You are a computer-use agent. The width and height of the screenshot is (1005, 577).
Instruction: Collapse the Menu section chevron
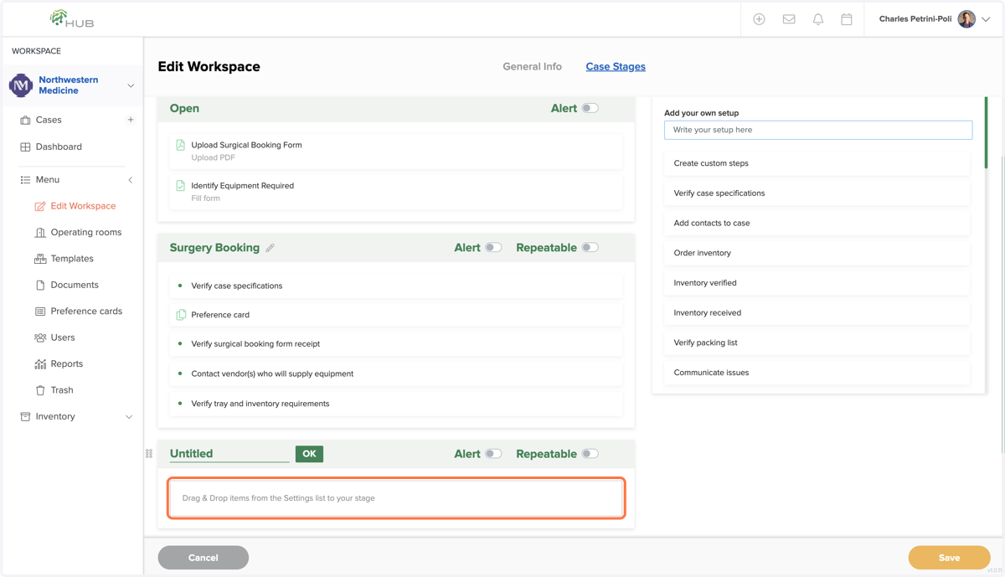click(131, 180)
